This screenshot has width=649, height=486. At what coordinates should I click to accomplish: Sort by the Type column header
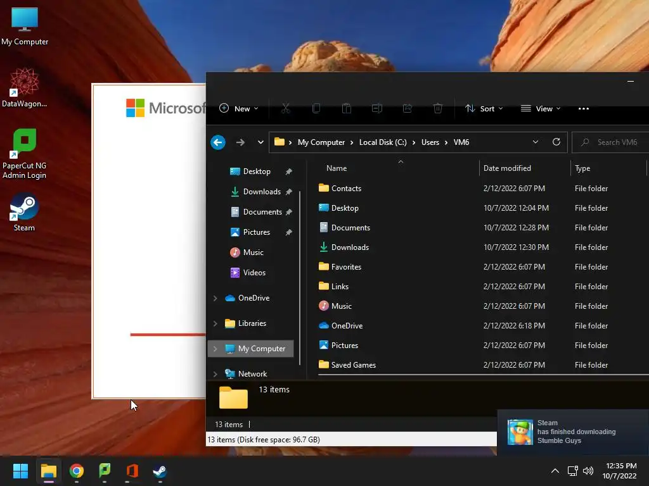pyautogui.click(x=608, y=168)
